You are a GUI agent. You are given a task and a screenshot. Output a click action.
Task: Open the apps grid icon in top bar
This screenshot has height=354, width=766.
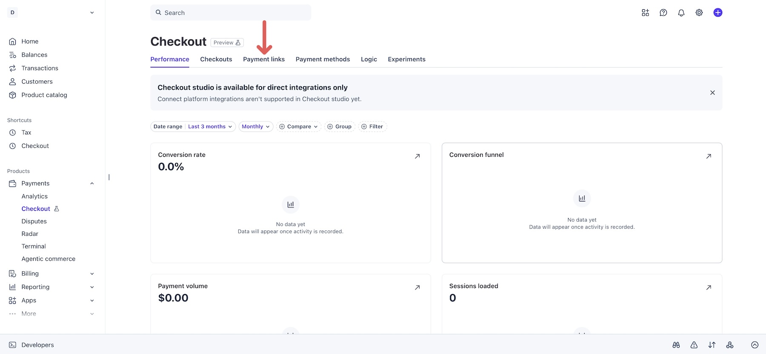click(645, 13)
